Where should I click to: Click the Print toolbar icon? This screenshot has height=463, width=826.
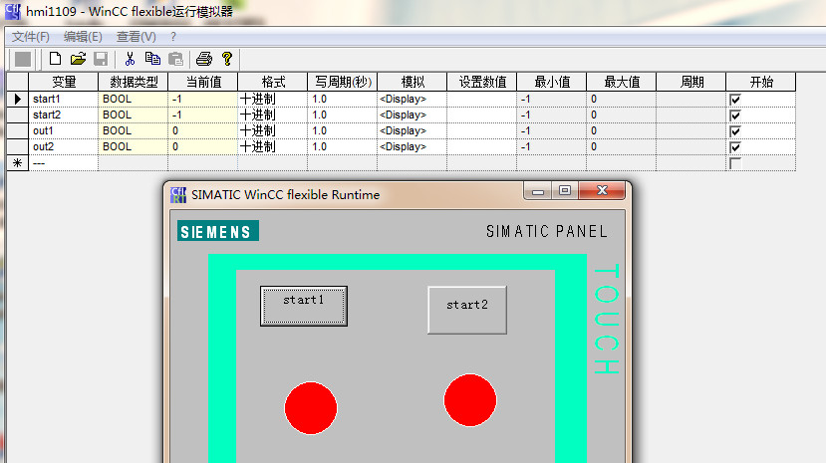(204, 59)
